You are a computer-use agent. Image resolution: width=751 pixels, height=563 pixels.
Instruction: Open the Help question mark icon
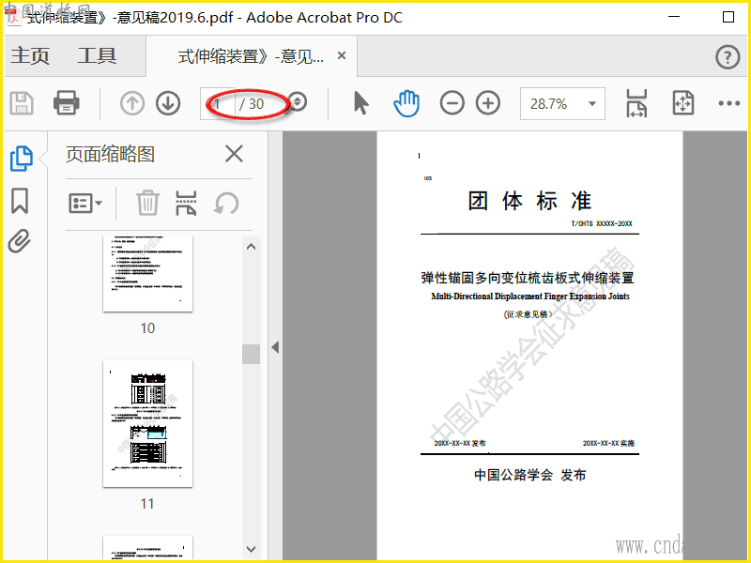click(x=728, y=57)
